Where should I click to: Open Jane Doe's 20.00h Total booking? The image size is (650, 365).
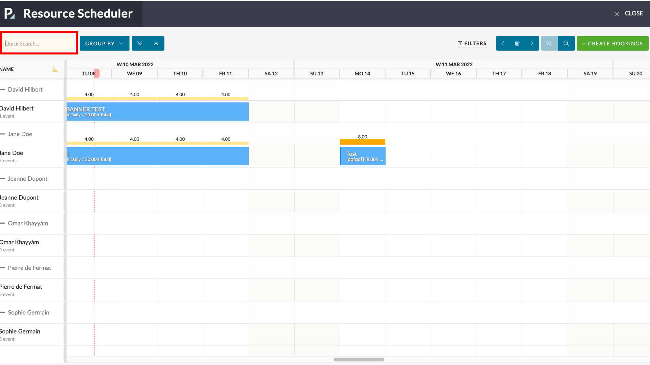(x=158, y=156)
